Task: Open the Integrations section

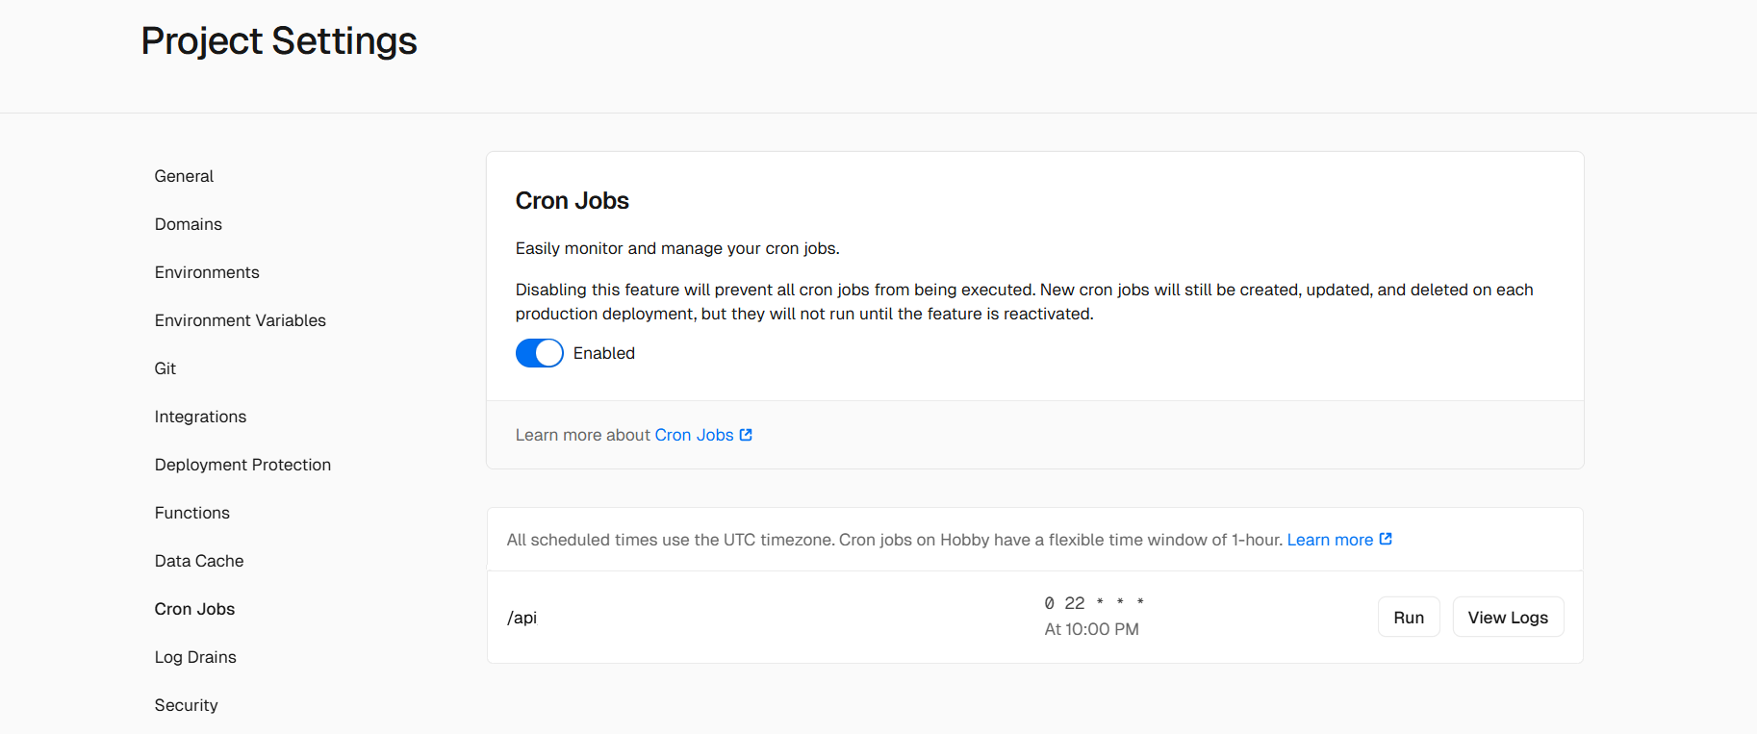Action: (200, 417)
